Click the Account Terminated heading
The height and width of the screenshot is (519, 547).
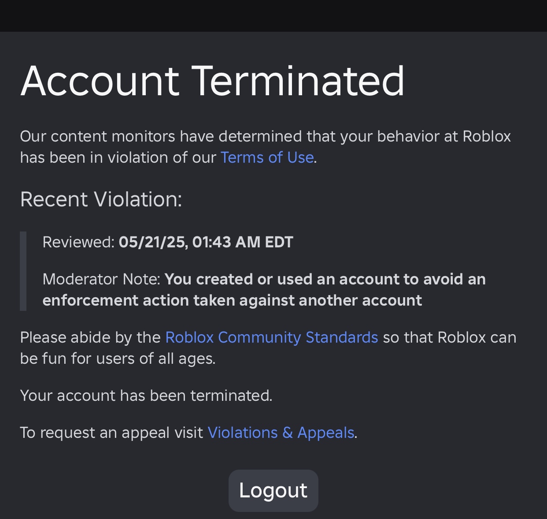point(212,81)
